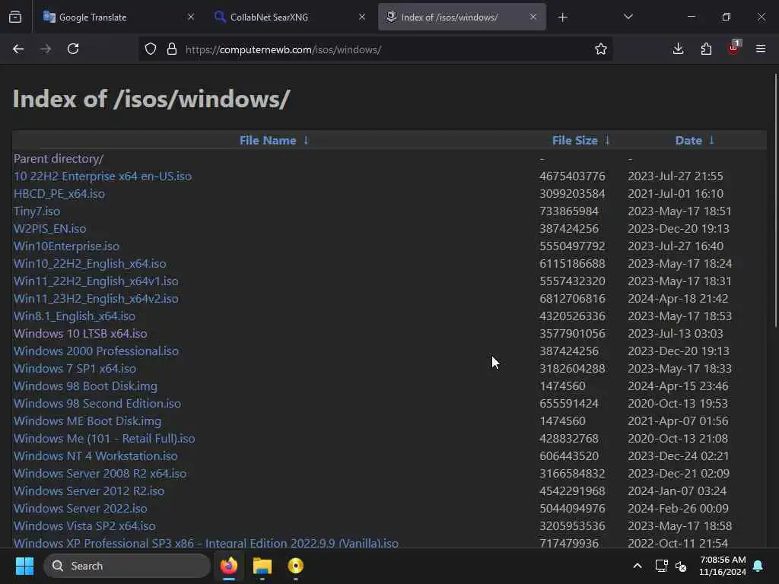Viewport: 779px width, 584px height.
Task: Select the Index of /isos/windows/ tab
Action: tap(462, 17)
